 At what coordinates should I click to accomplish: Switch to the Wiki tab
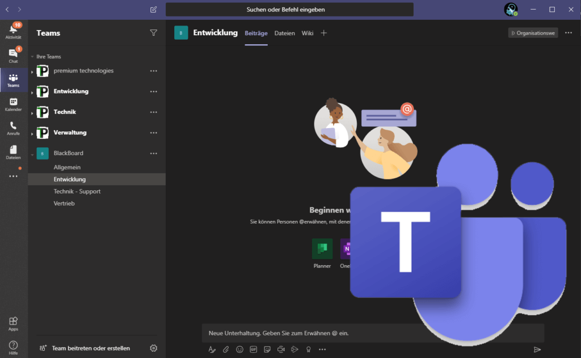(307, 33)
